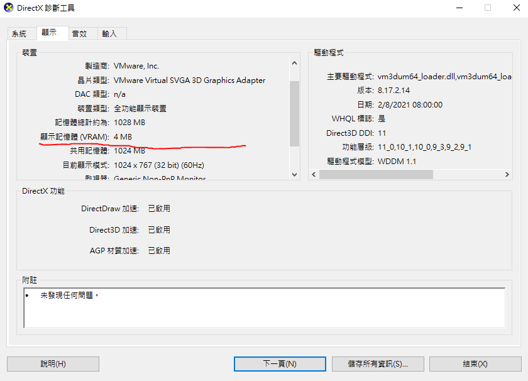Click the DirectX icon in the title bar

coord(8,8)
